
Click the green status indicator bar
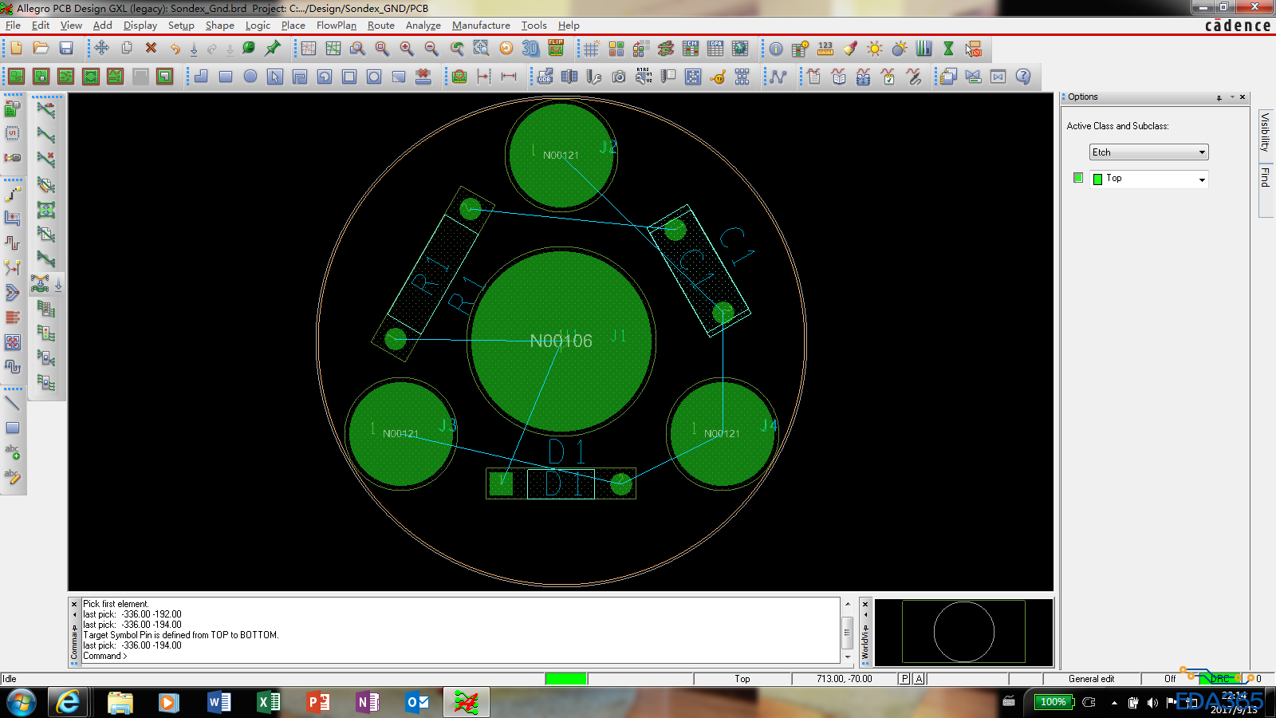click(x=566, y=679)
